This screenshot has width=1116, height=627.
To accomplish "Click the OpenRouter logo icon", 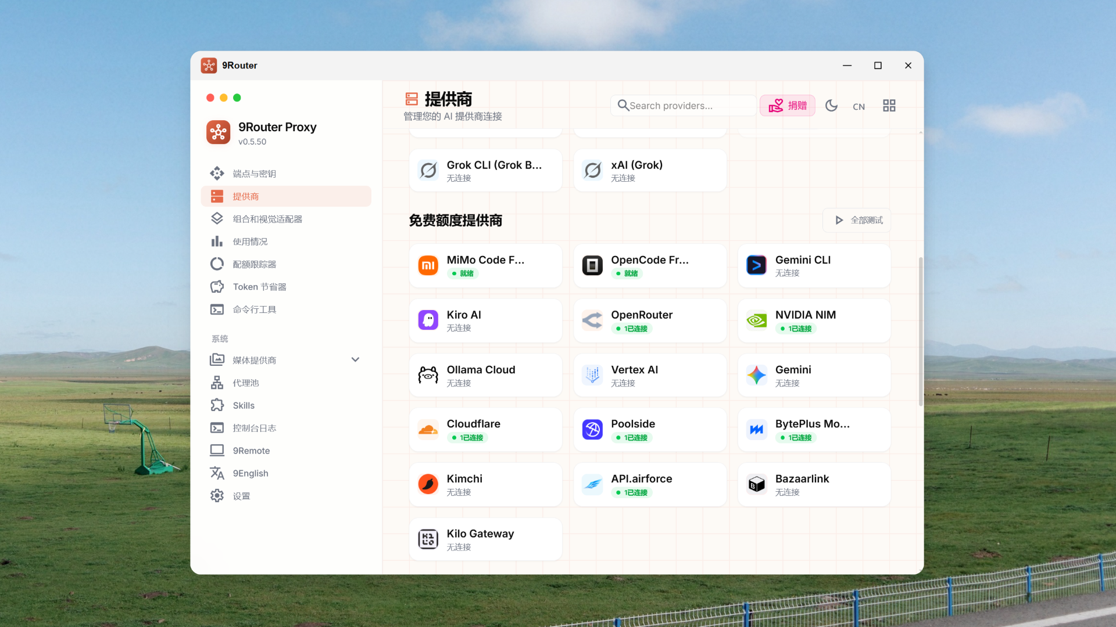I will (593, 320).
